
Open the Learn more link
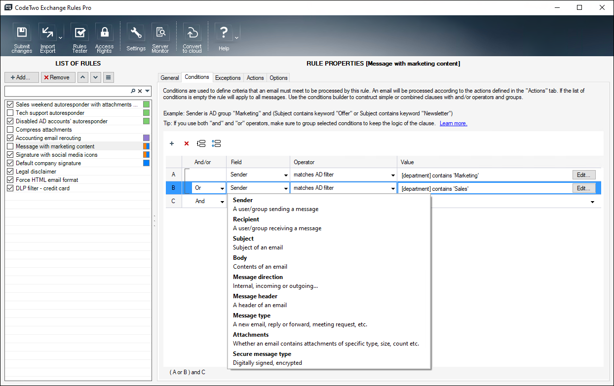point(454,123)
